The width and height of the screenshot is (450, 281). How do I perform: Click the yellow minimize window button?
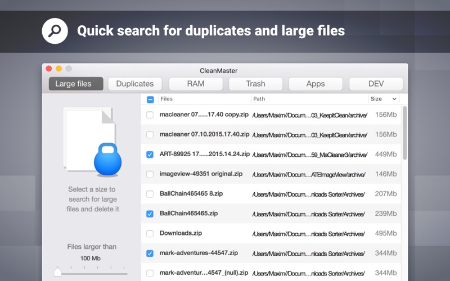[58, 69]
